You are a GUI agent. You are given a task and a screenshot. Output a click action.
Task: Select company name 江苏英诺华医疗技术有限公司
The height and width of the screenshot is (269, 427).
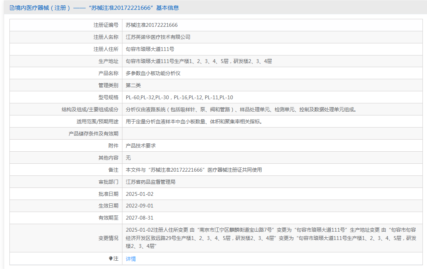pos(158,37)
